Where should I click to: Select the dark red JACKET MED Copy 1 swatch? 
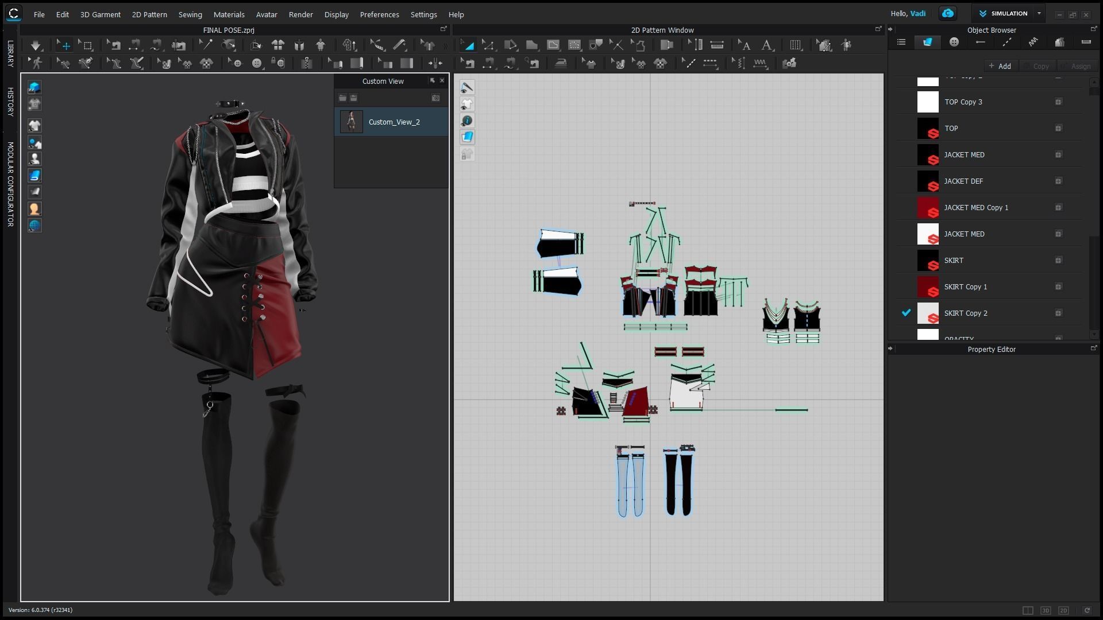[x=928, y=207]
